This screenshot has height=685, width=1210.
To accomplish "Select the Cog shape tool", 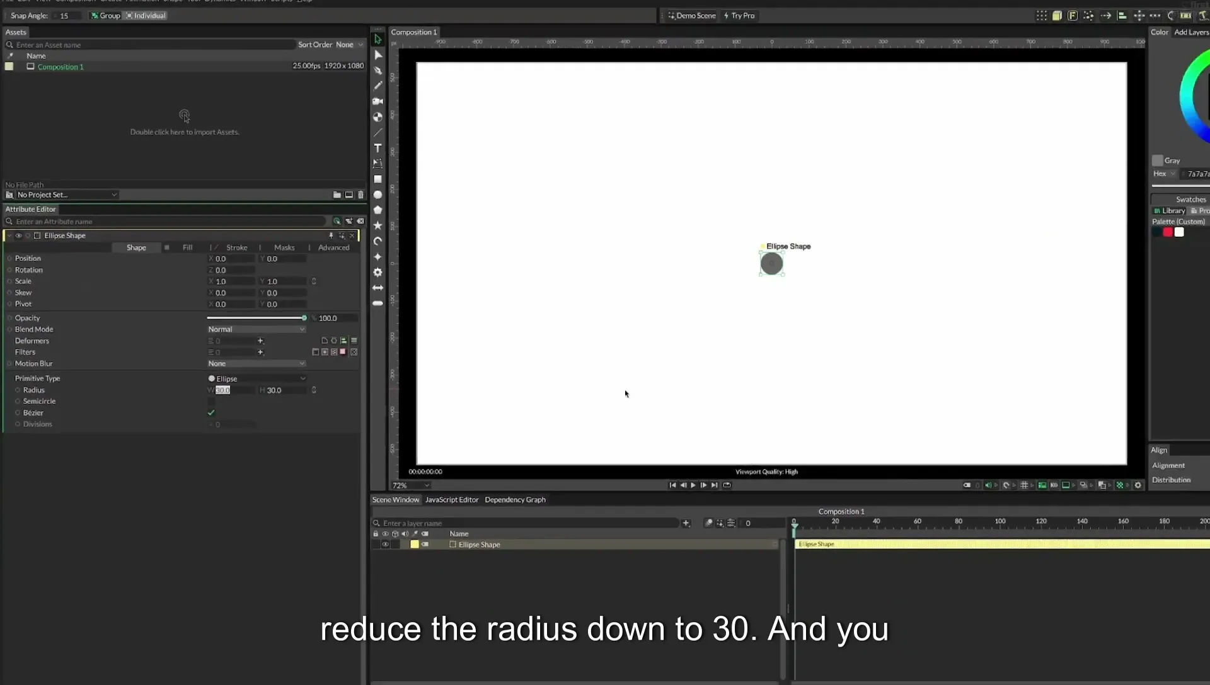I will tap(377, 272).
